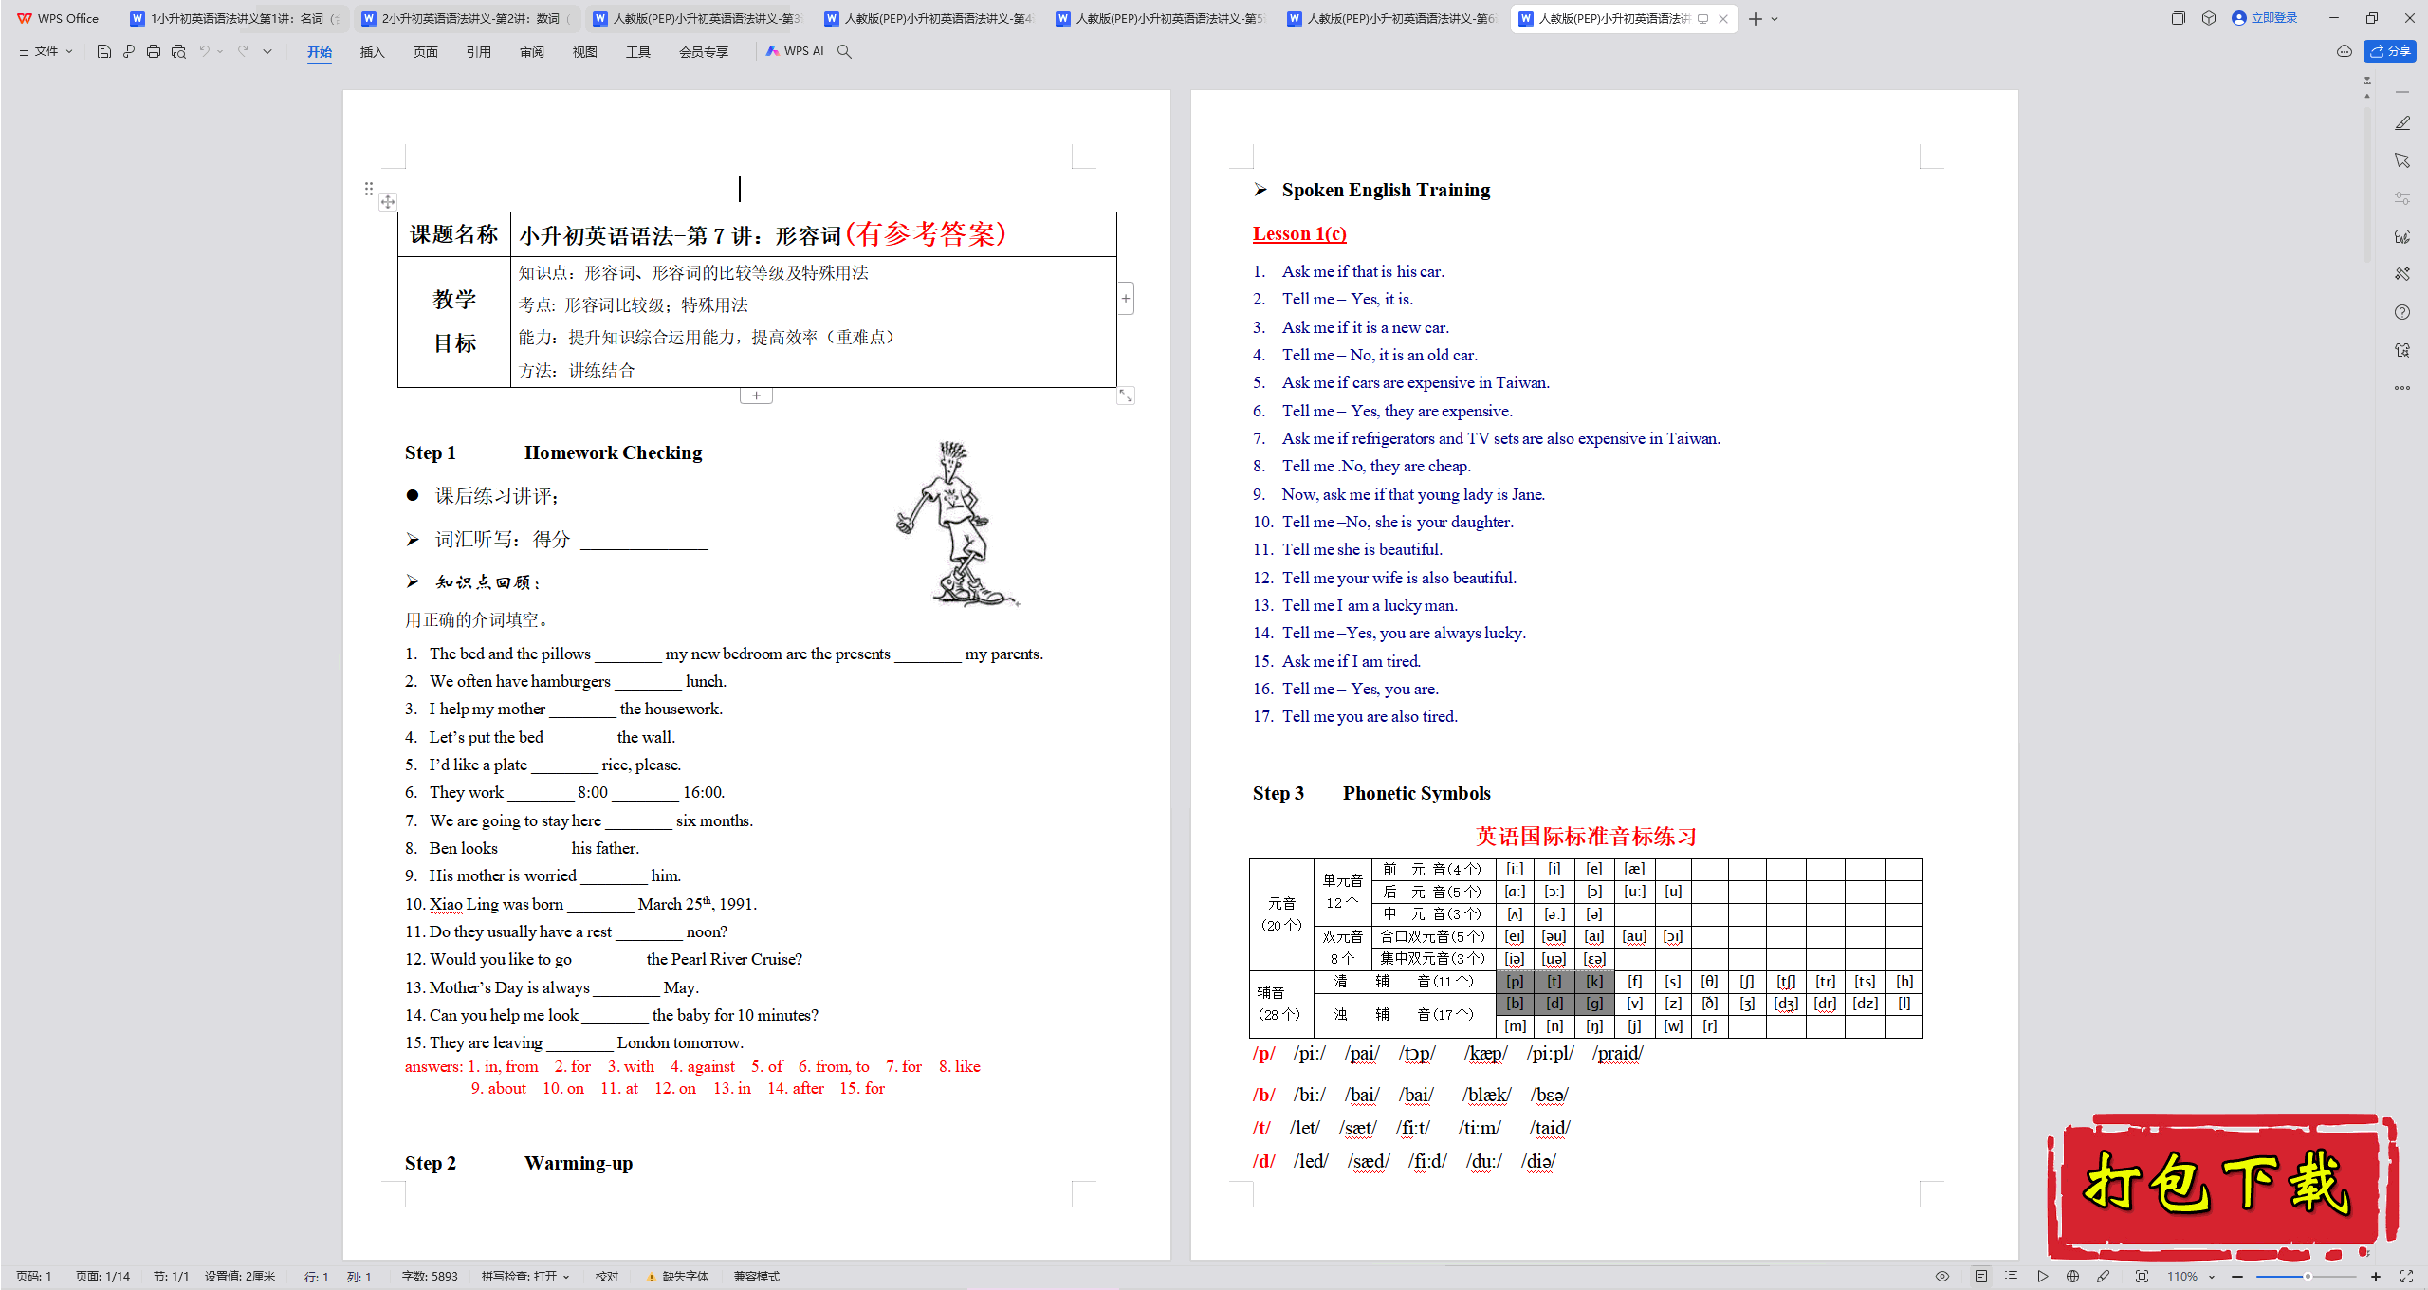The image size is (2428, 1290).
Task: Click the 分享 share button
Action: tap(2390, 51)
